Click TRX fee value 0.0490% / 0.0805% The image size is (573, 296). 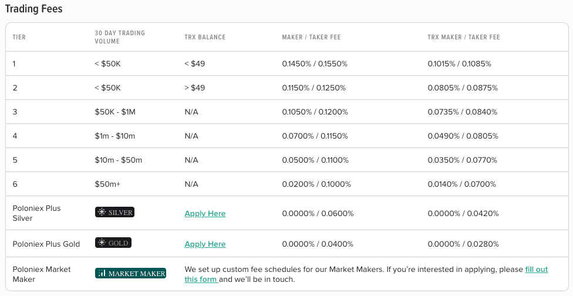click(463, 136)
